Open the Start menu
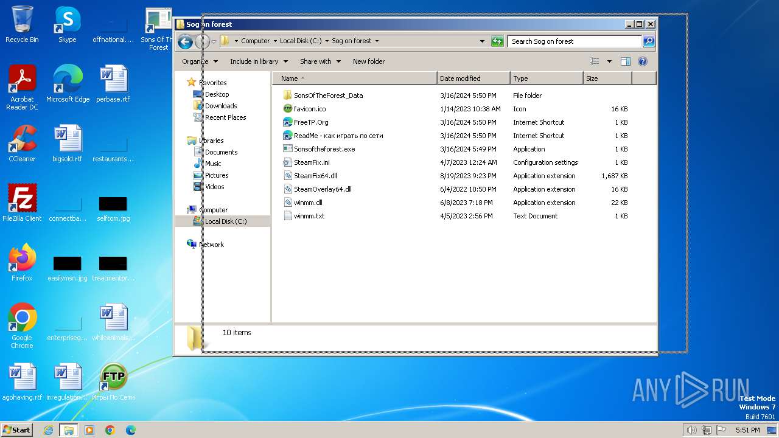 coord(17,429)
